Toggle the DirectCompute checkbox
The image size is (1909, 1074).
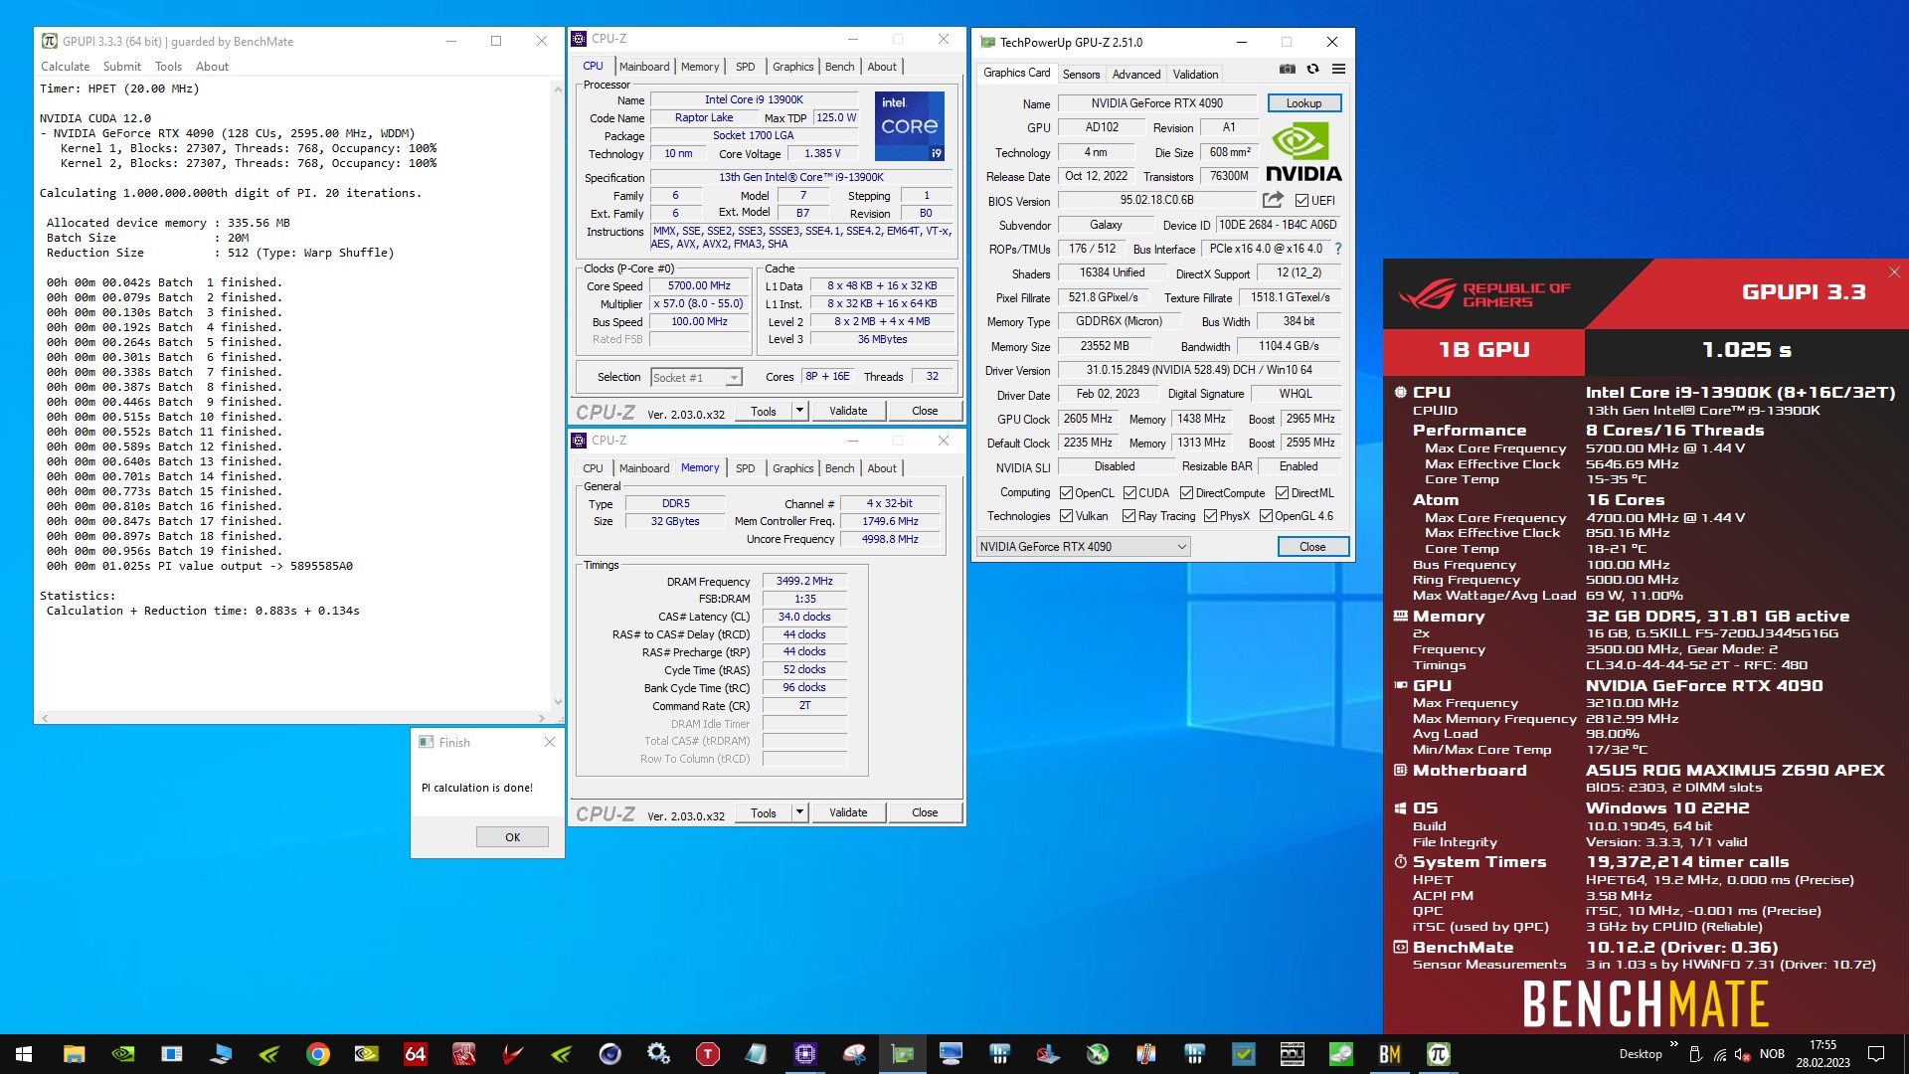pos(1186,493)
